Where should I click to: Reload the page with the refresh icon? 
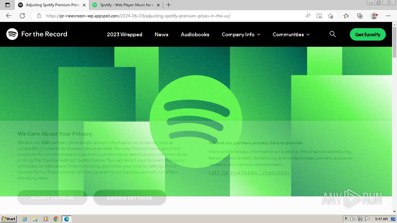coord(22,16)
